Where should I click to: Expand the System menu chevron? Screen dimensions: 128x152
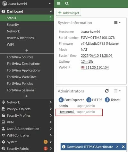pos(51,142)
